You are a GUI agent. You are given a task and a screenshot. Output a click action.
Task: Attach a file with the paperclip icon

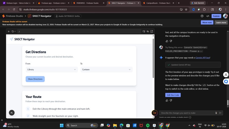coord(216,113)
